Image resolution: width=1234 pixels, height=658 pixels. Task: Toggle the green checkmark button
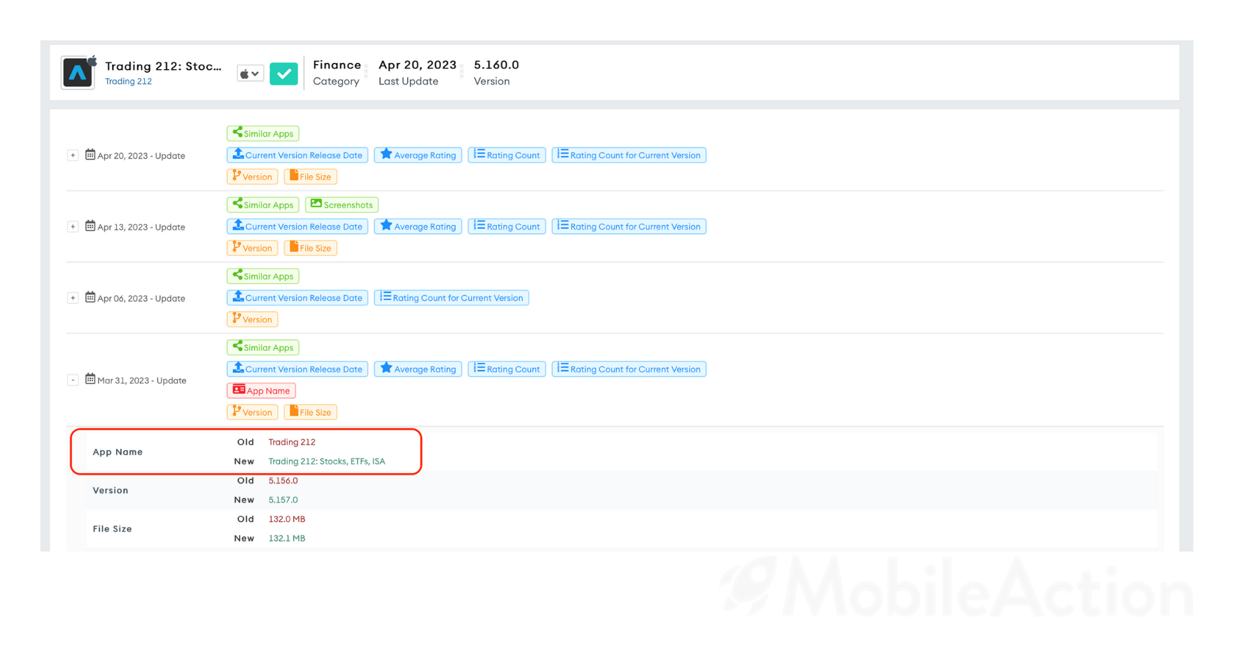point(284,74)
